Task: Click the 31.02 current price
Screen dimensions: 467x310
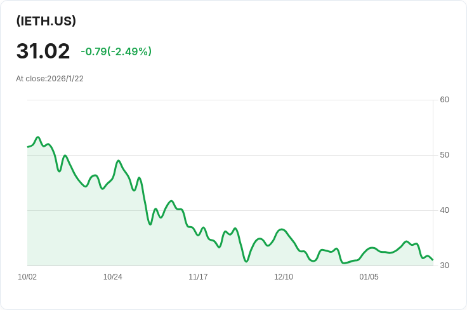Action: [x=43, y=51]
